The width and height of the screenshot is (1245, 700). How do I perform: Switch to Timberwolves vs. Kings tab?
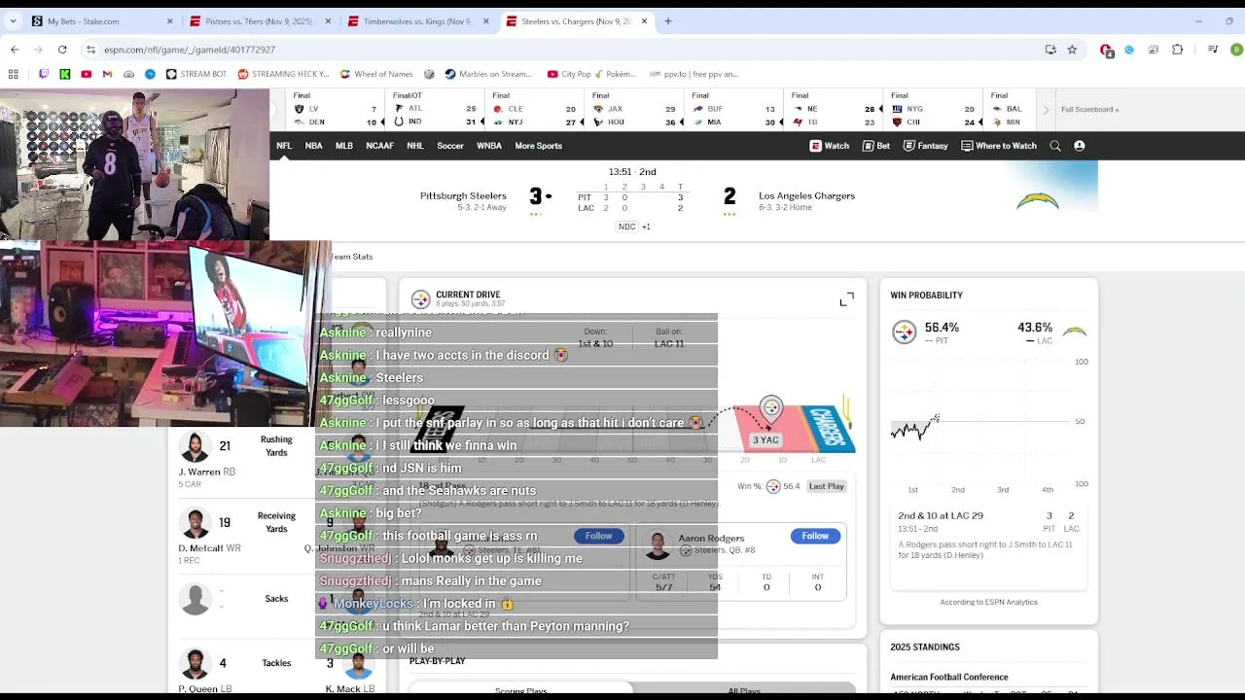pos(418,20)
